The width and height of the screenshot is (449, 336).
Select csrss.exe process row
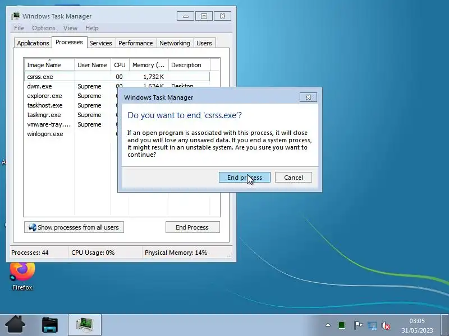[x=117, y=77]
